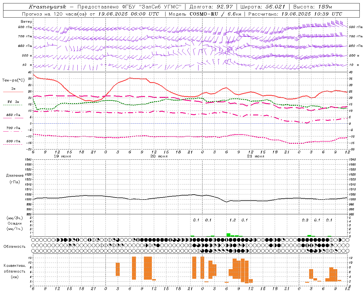
Task: Click the 'Широта: 56.021' latitude field
Action: 263,7
